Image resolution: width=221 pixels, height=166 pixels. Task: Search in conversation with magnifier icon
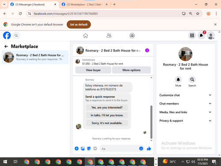pyautogui.click(x=192, y=80)
